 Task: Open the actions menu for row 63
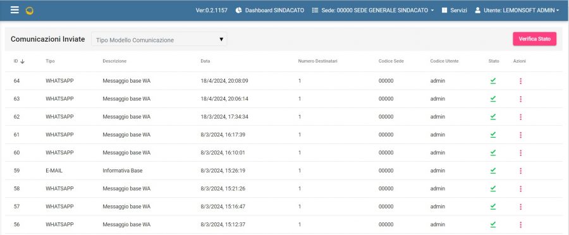click(x=520, y=99)
